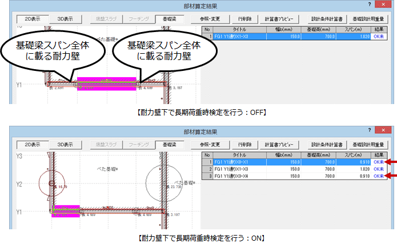This screenshot has height=247, width=397.
Task: Click the タイトル column header in upper table
Action: [x=240, y=28]
